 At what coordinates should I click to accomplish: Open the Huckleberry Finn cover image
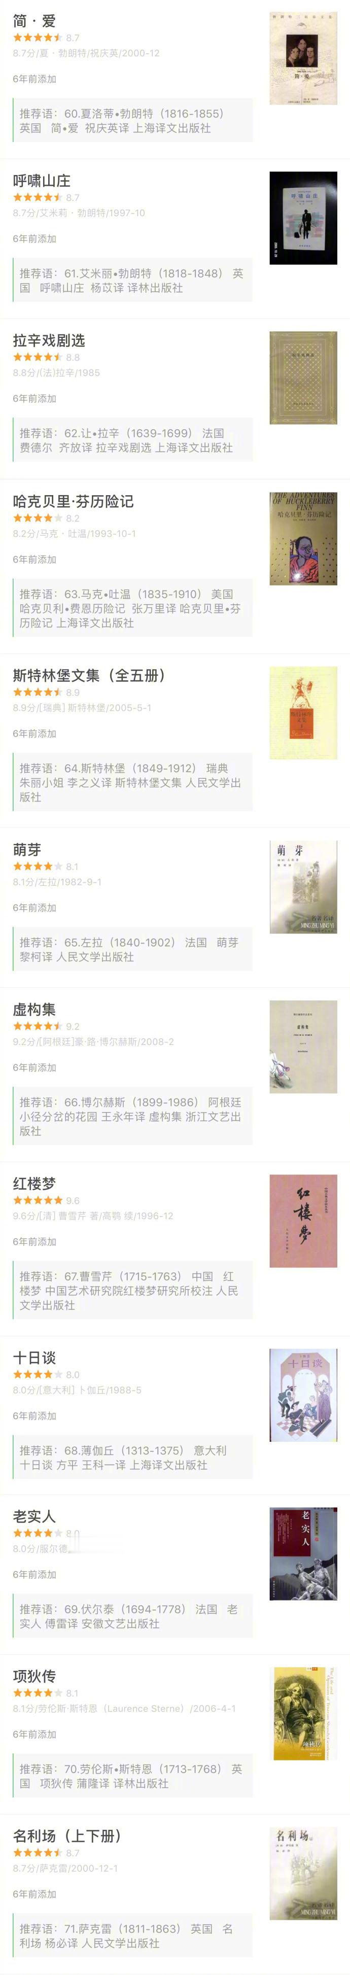(x=303, y=539)
